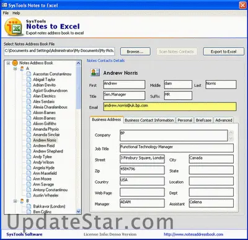Click the Street field
The image size is (248, 240).
point(142,159)
